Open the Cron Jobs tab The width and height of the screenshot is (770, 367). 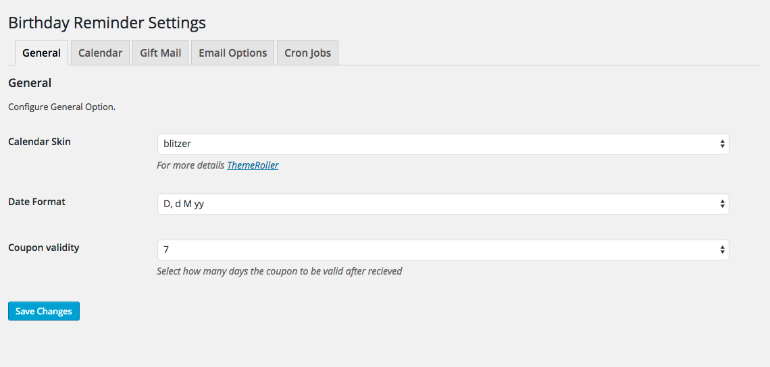tap(307, 53)
